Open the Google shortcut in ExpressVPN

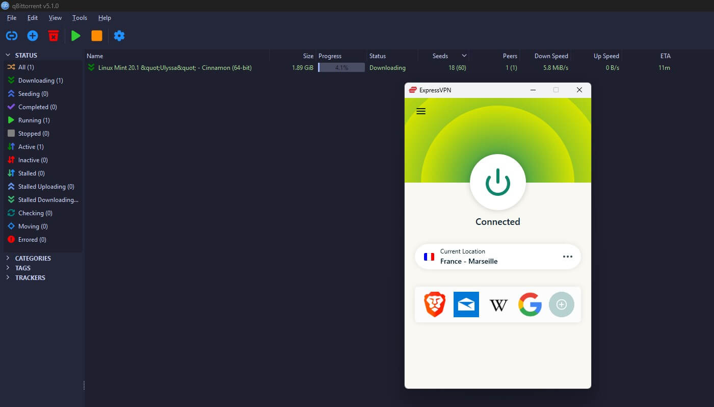tap(530, 304)
